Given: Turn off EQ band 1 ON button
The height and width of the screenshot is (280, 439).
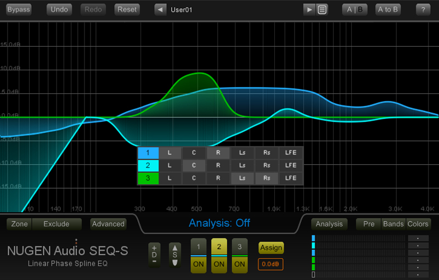Looking at the screenshot, I should pyautogui.click(x=198, y=264).
